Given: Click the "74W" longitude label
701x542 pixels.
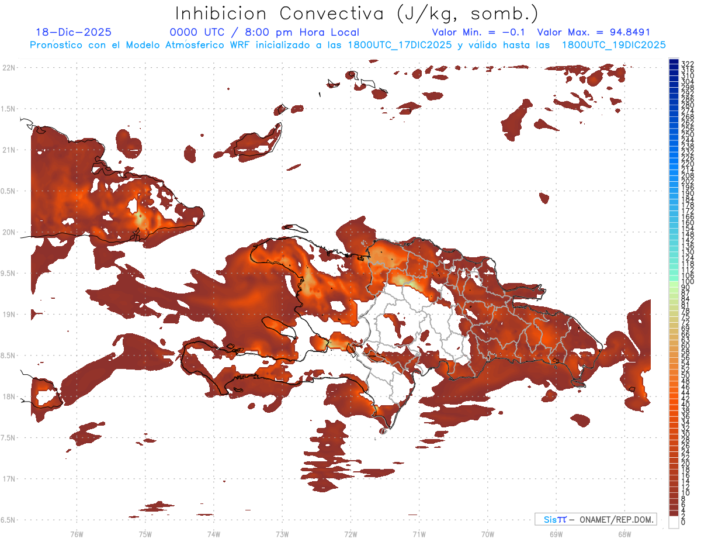Looking at the screenshot, I should tap(213, 533).
